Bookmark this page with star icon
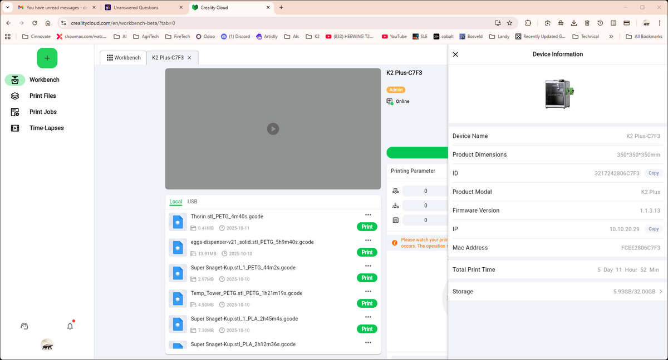668x360 pixels. pos(509,23)
